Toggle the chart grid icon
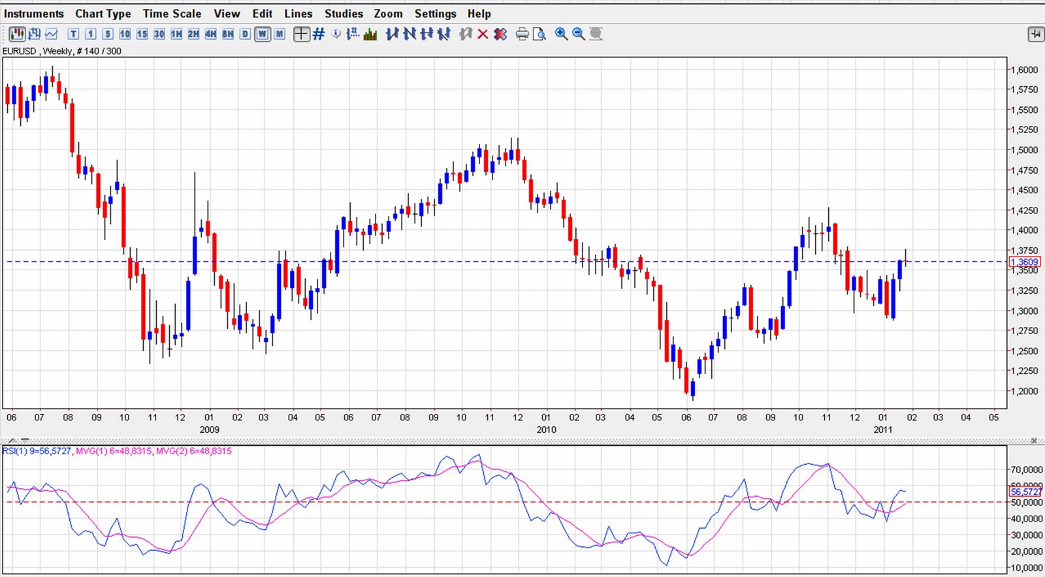The width and height of the screenshot is (1045, 577). point(319,34)
